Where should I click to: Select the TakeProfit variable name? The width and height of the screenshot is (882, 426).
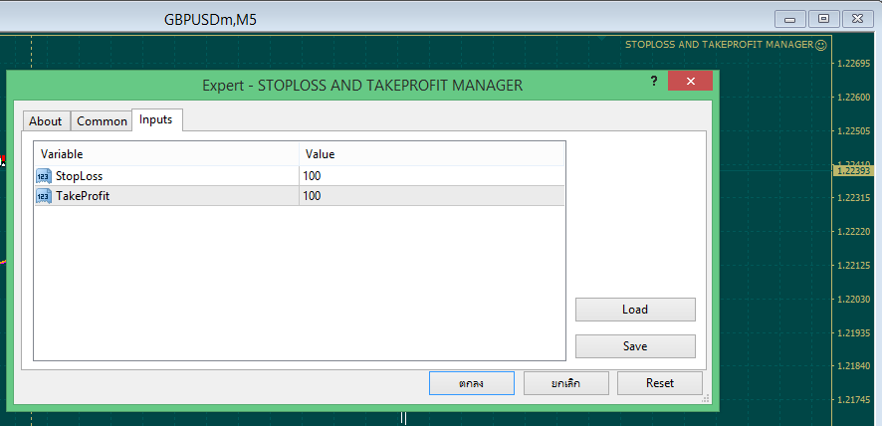tap(83, 196)
